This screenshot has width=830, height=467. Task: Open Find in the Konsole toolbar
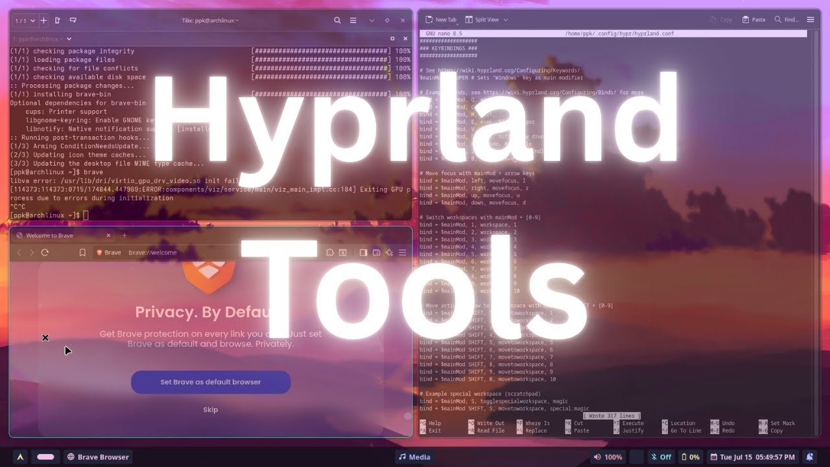click(787, 19)
